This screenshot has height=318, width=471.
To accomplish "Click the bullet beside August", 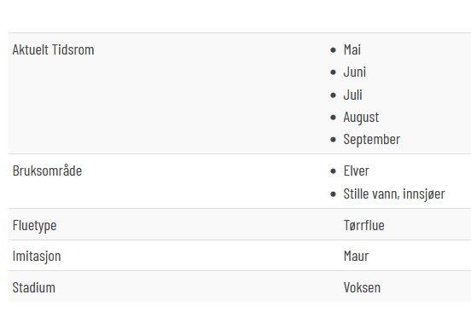I will (333, 118).
